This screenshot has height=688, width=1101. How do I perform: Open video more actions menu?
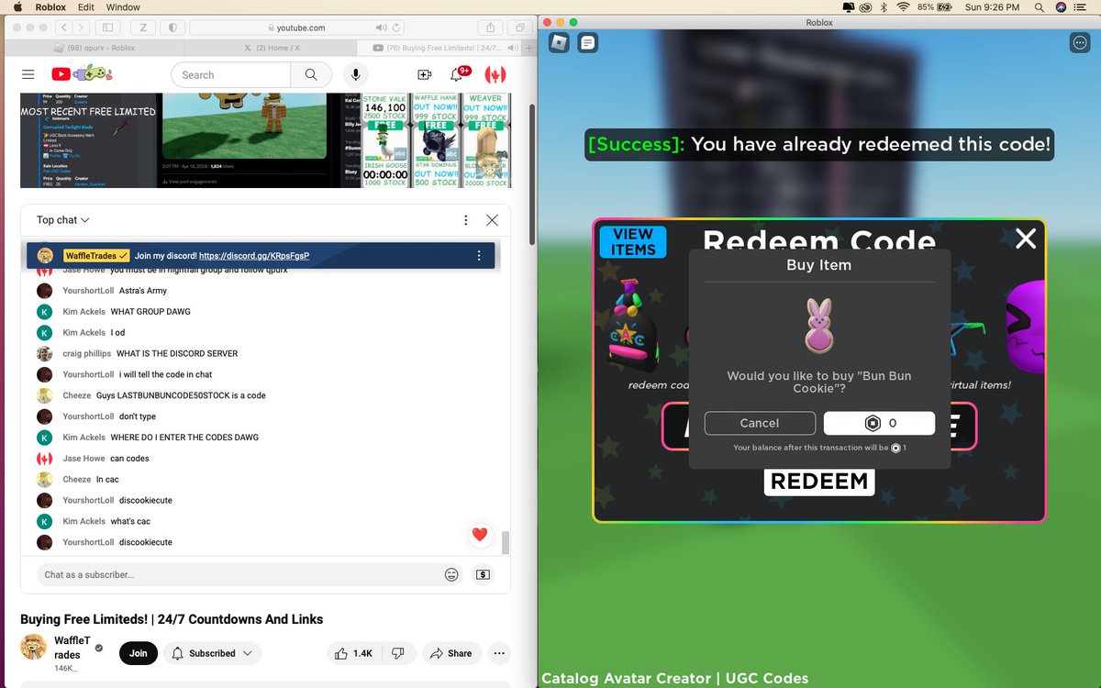[499, 653]
